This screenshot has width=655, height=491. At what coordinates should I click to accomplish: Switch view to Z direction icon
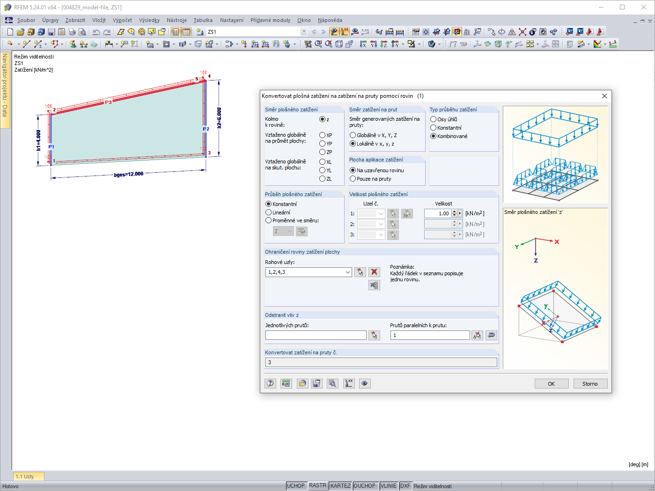coord(384,44)
